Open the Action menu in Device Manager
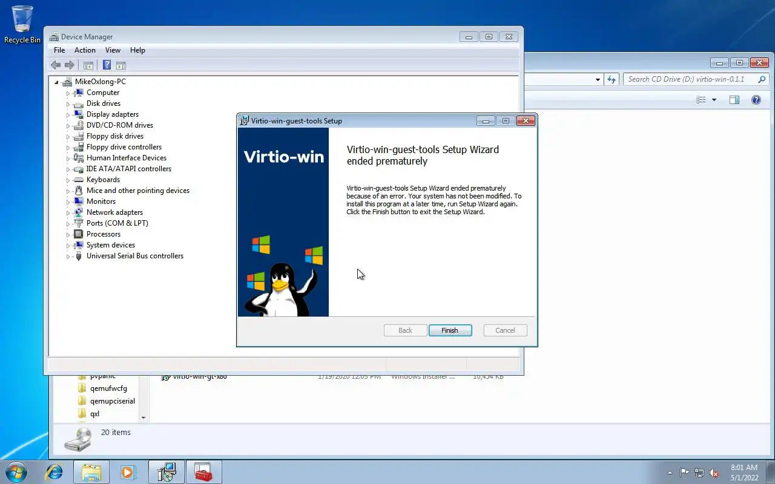 coord(85,50)
